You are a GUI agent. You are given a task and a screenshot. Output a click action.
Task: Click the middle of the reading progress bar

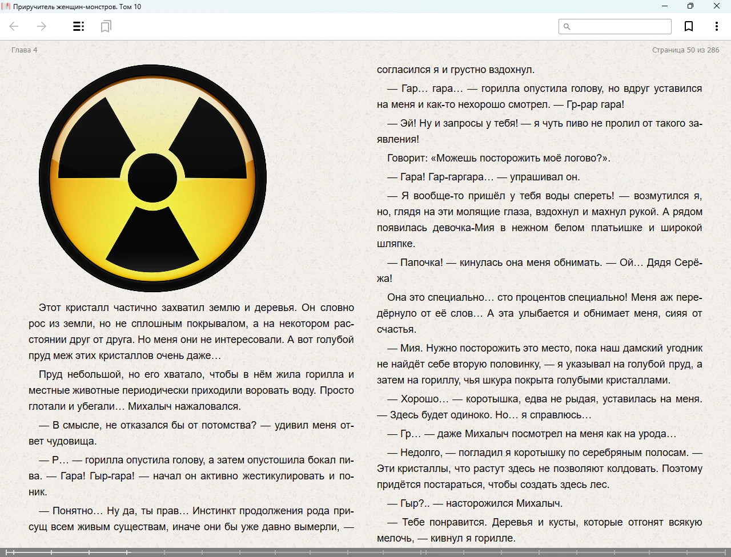point(365,552)
